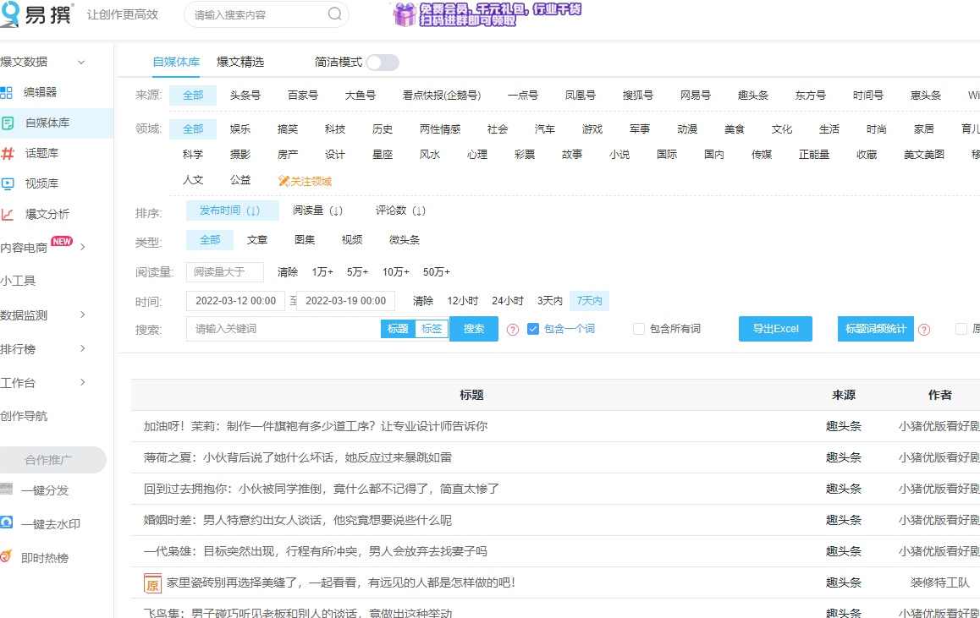Enable the 包含所有词 checkbox
The height and width of the screenshot is (618, 980).
tap(638, 330)
